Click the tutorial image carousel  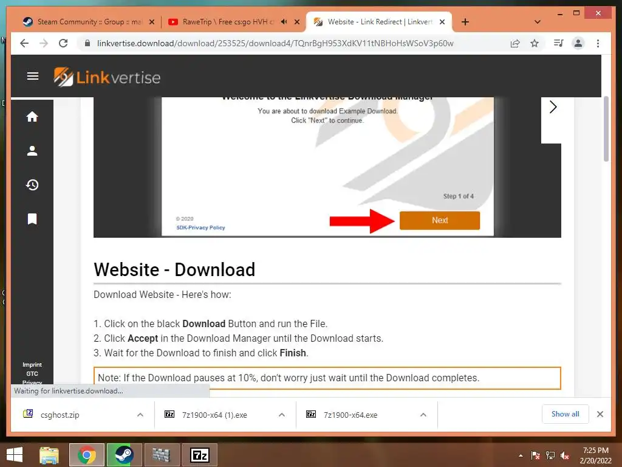pyautogui.click(x=327, y=167)
